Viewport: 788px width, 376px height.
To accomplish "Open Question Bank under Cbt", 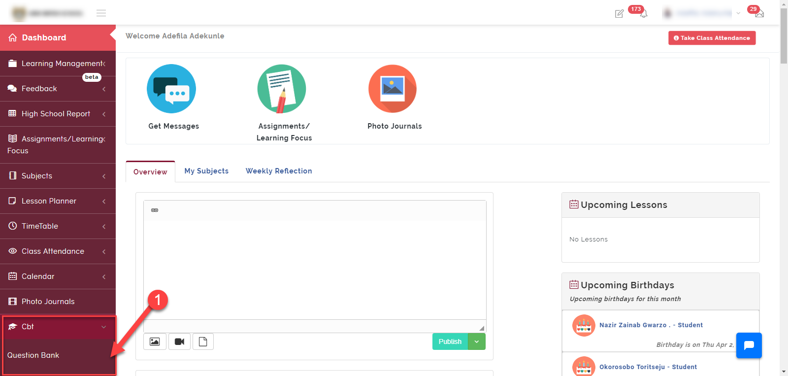I will point(33,355).
